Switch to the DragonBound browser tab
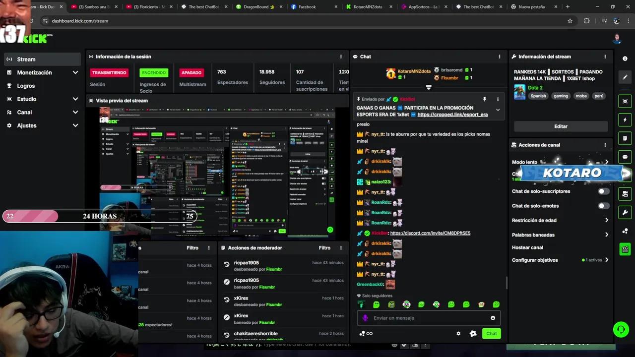 259,7
